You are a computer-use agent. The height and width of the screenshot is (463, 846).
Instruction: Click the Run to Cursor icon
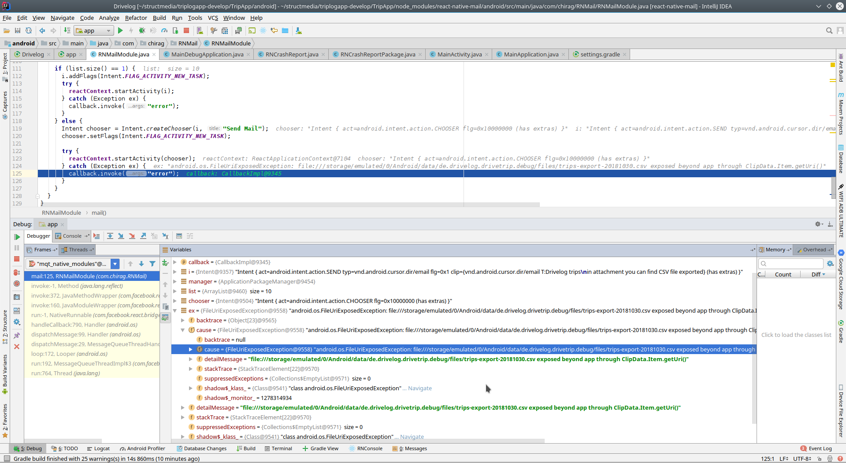[x=165, y=236]
